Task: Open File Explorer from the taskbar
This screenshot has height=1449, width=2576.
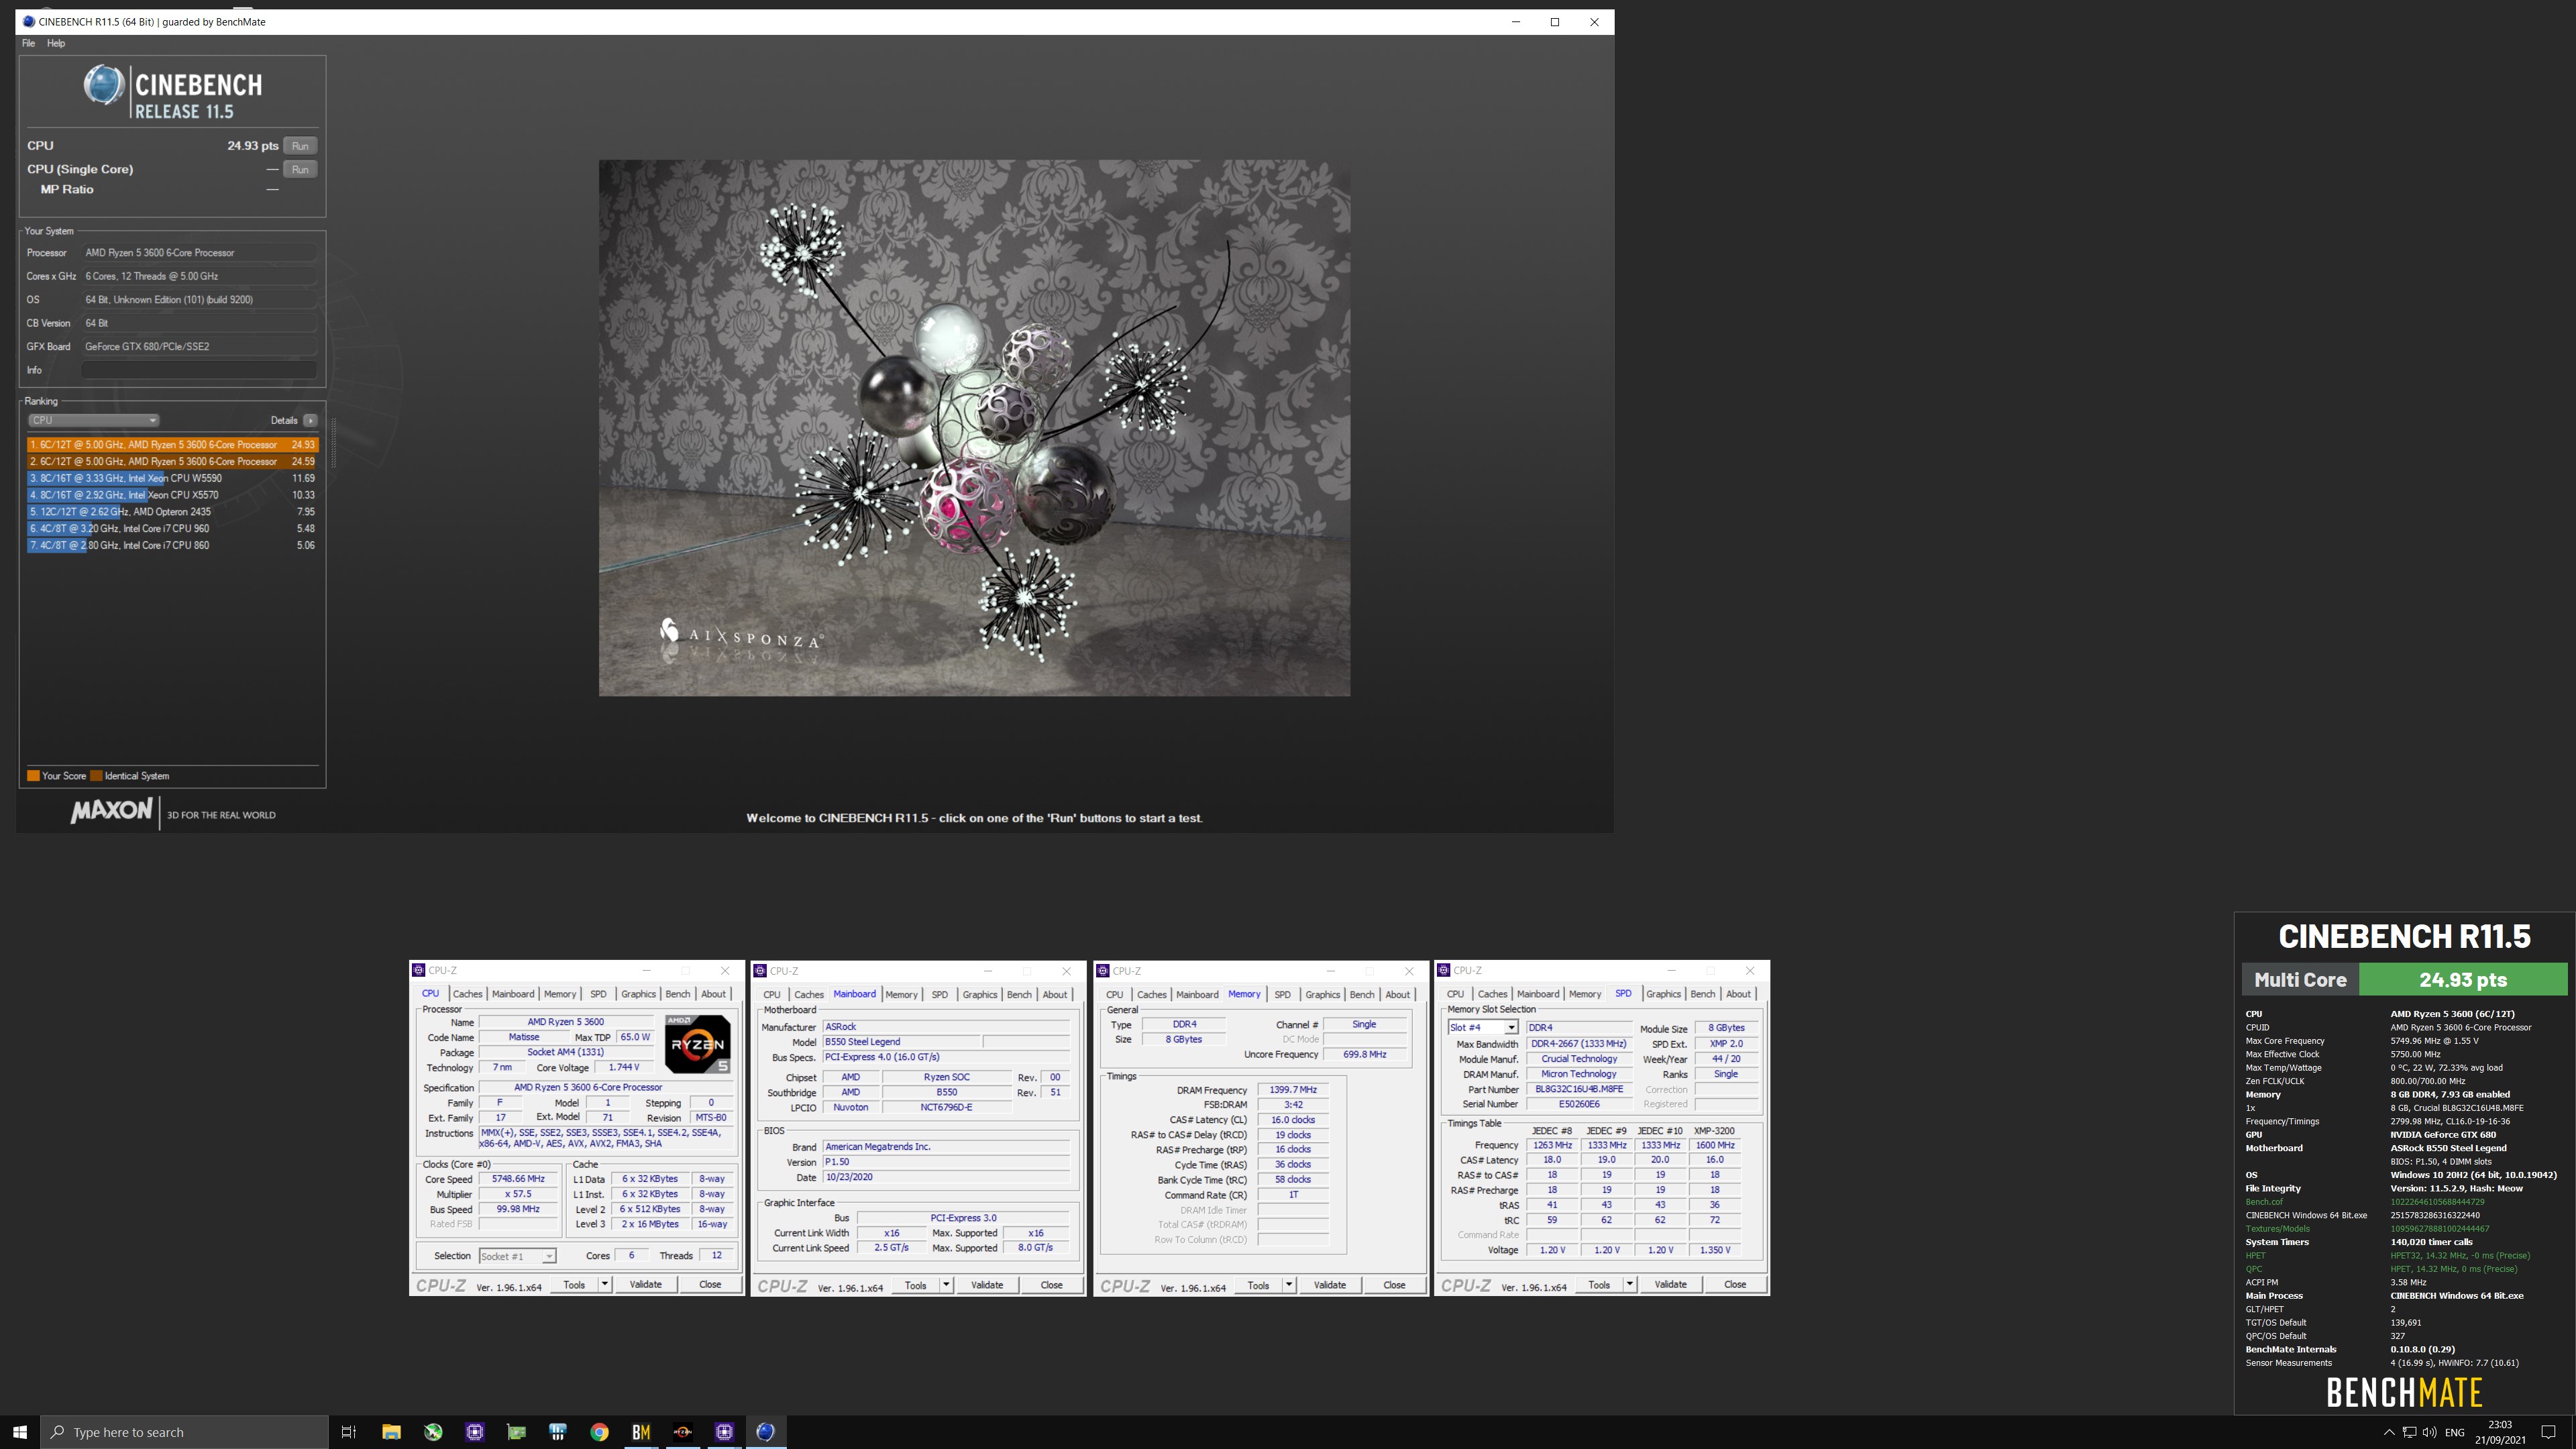Action: click(391, 1432)
